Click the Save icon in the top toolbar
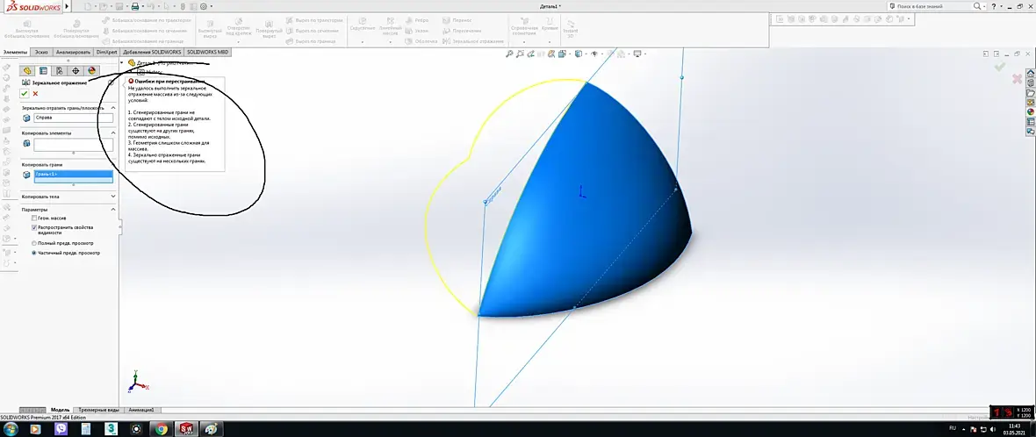This screenshot has height=437, width=1036. [119, 6]
